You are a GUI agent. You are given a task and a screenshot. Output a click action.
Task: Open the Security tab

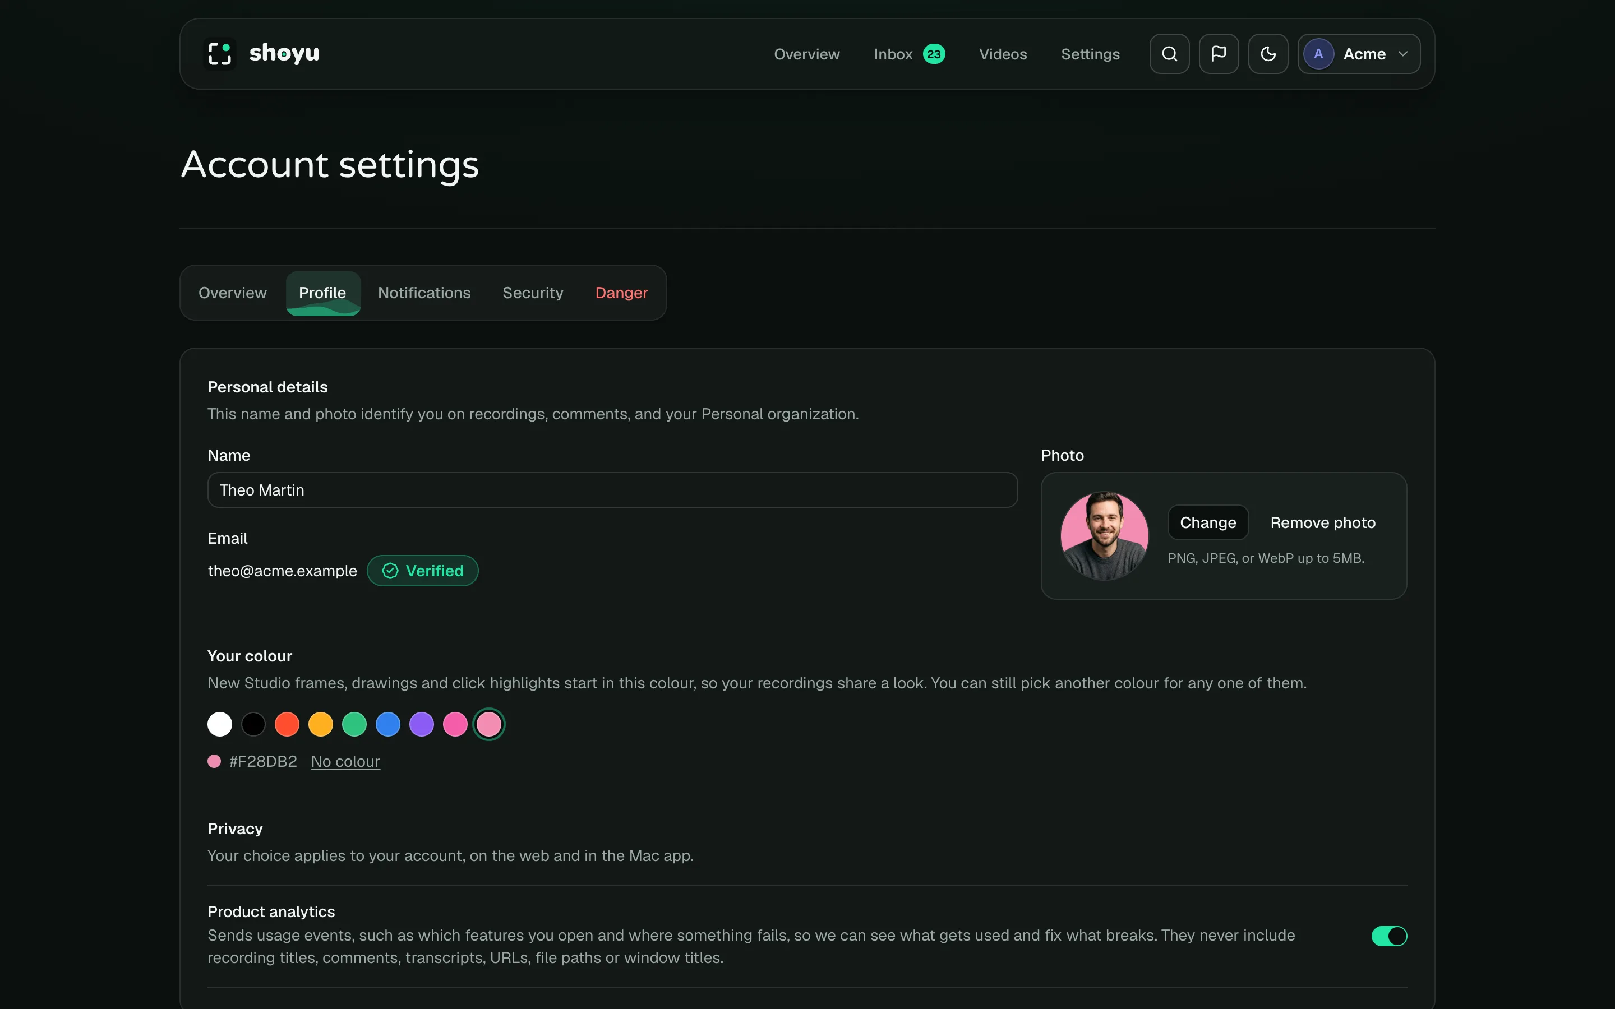pyautogui.click(x=533, y=293)
